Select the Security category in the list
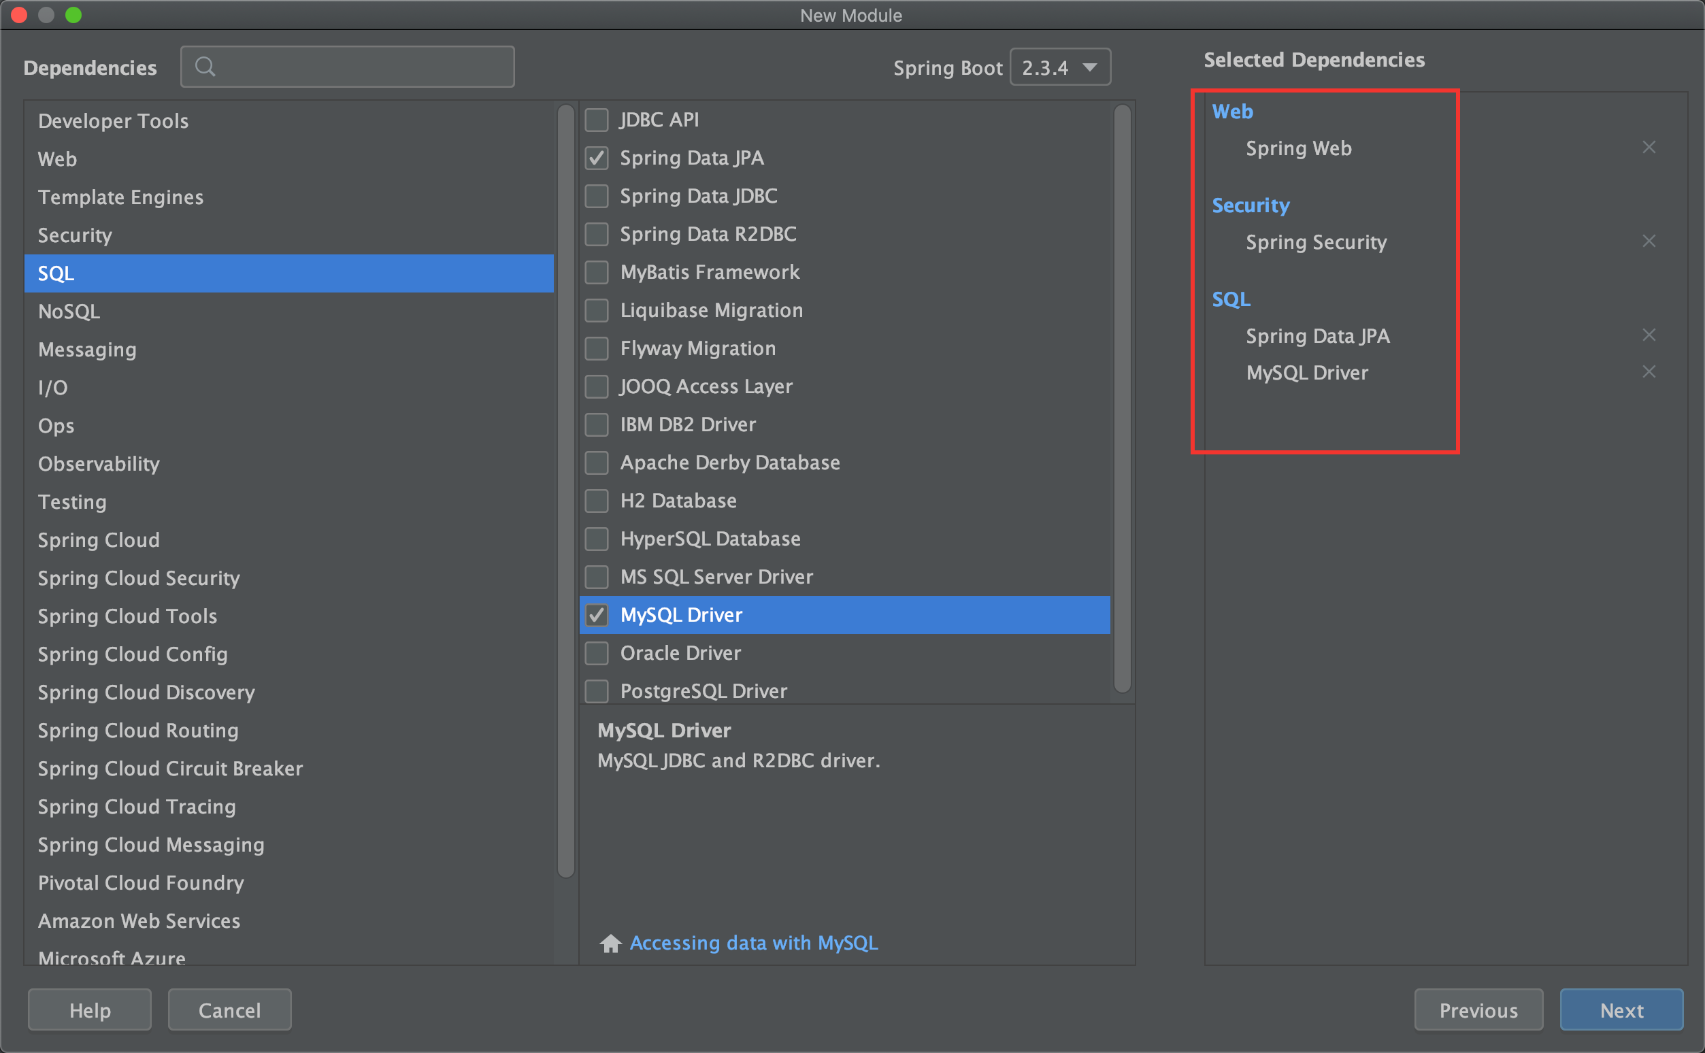Viewport: 1705px width, 1053px height. tap(289, 235)
